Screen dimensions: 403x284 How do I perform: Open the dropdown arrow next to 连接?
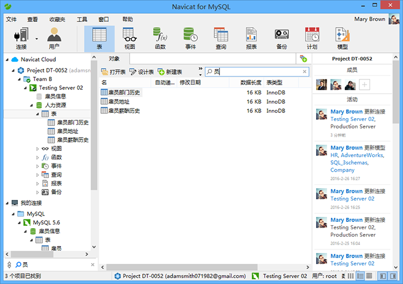37,39
